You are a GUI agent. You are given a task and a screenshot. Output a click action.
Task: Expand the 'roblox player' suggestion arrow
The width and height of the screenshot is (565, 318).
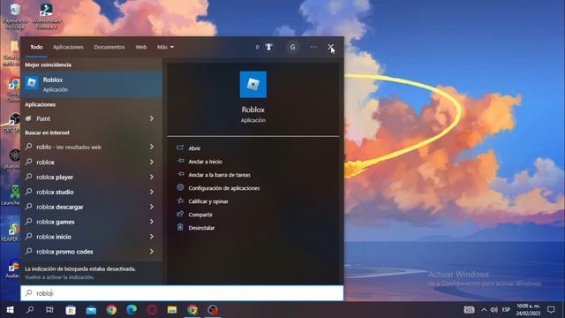coord(152,177)
